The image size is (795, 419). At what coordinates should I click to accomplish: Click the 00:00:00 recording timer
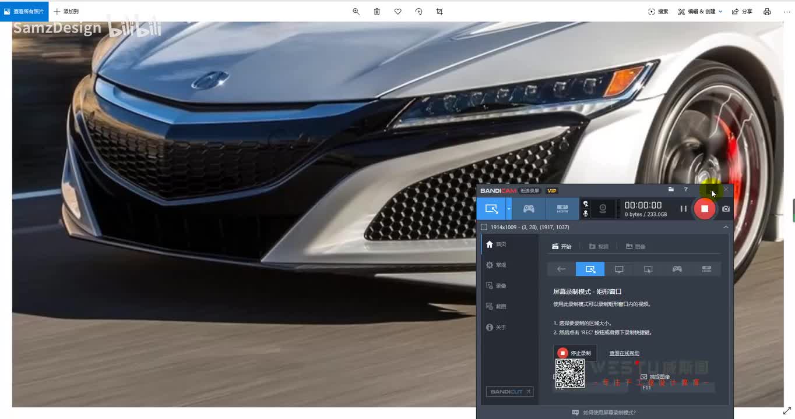click(643, 205)
